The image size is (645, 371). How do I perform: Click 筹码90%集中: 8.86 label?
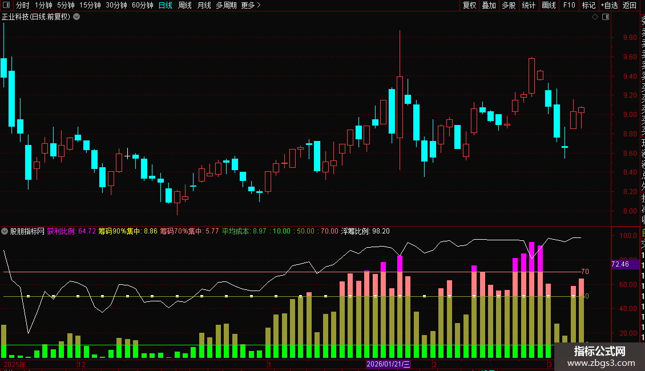(128, 231)
